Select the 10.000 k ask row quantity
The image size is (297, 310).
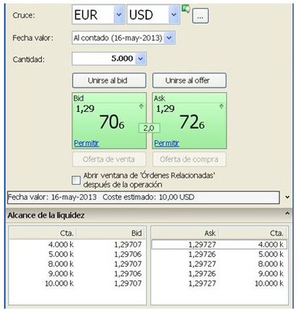(269, 283)
